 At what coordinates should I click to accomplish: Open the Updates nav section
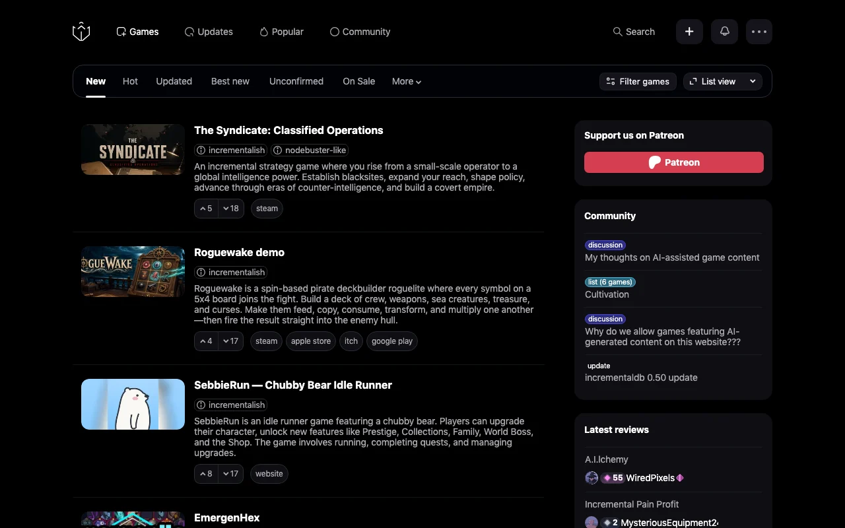pyautogui.click(x=209, y=32)
